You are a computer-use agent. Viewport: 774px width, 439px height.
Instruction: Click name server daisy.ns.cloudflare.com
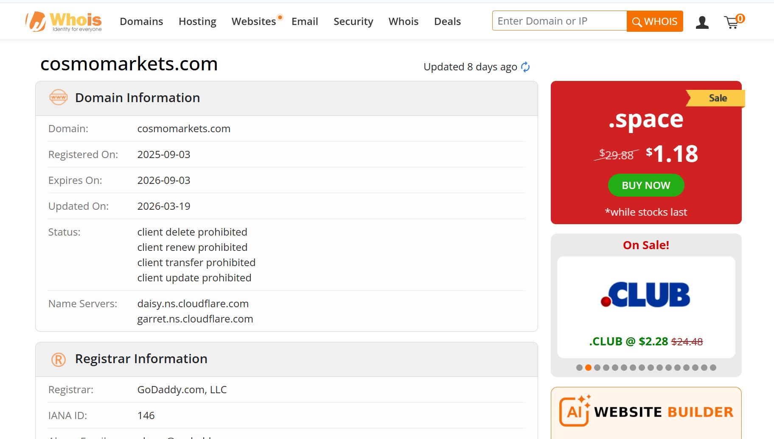point(193,303)
